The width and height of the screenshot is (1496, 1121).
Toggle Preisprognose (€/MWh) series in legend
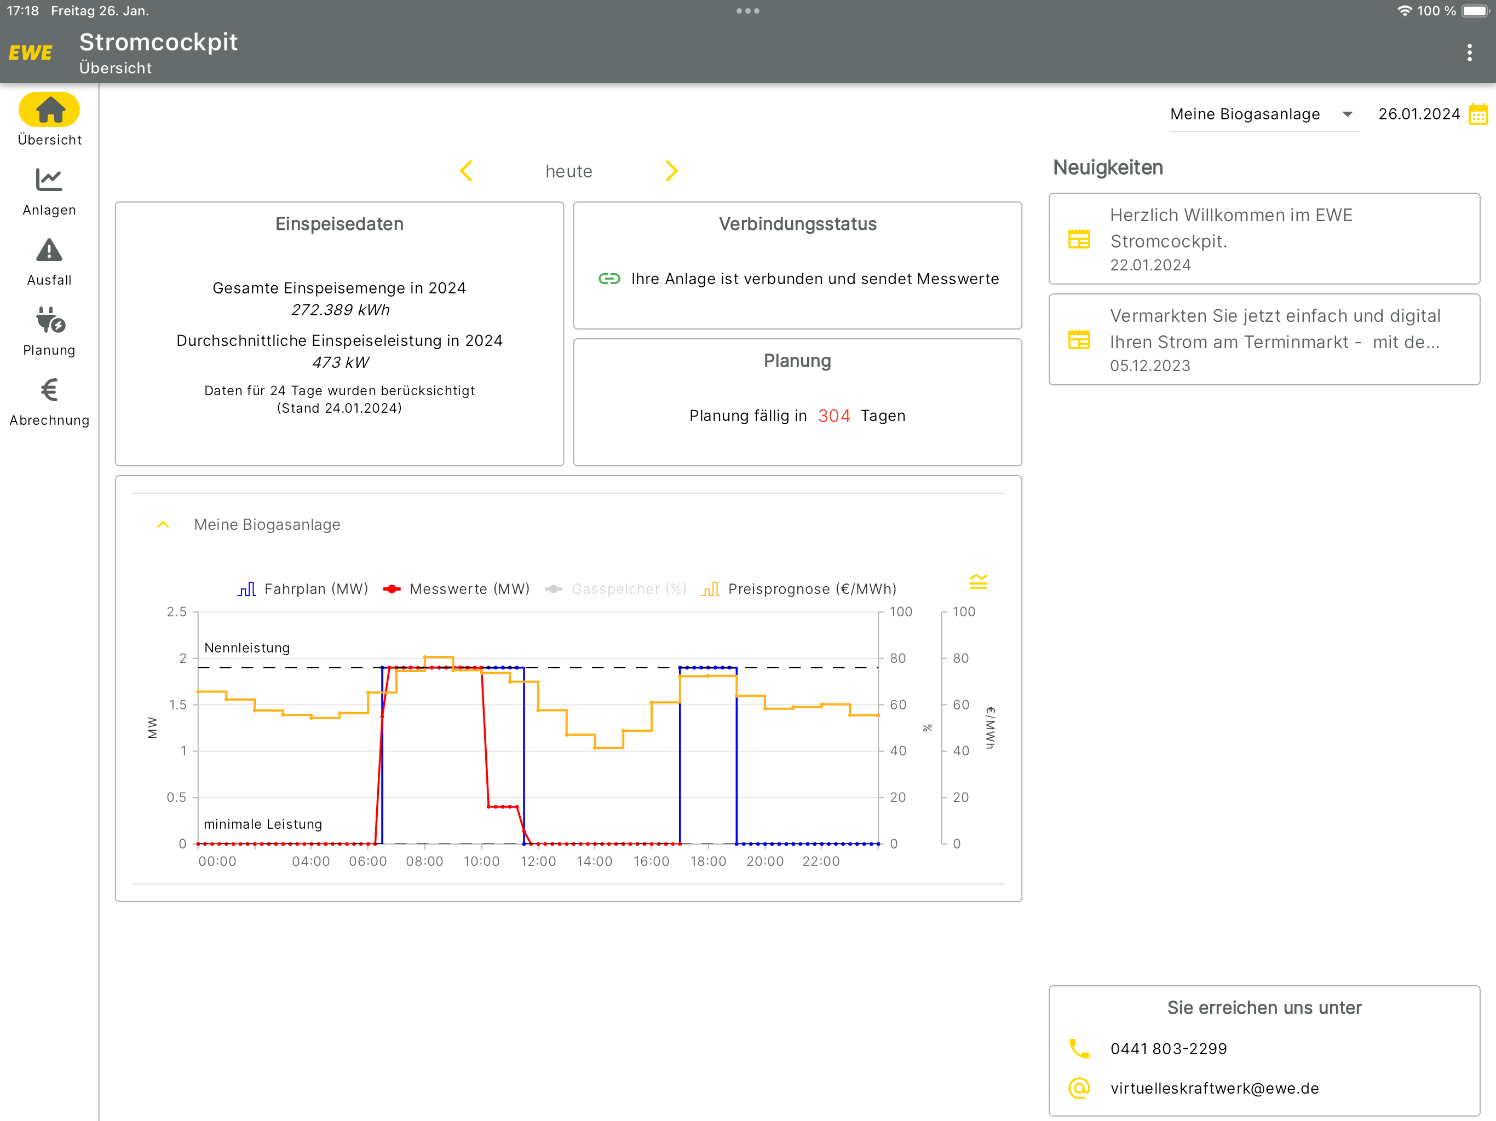click(799, 589)
